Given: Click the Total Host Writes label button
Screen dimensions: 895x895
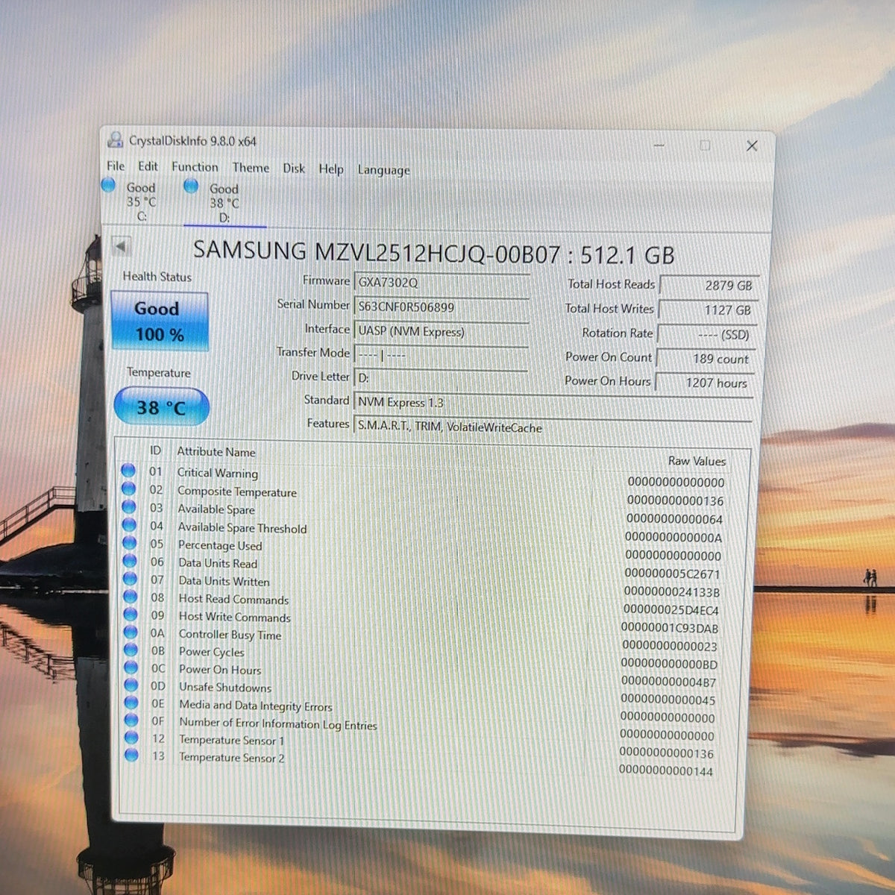Looking at the screenshot, I should pos(609,308).
